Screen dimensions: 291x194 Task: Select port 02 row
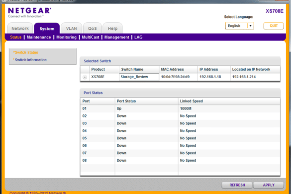tap(180, 116)
